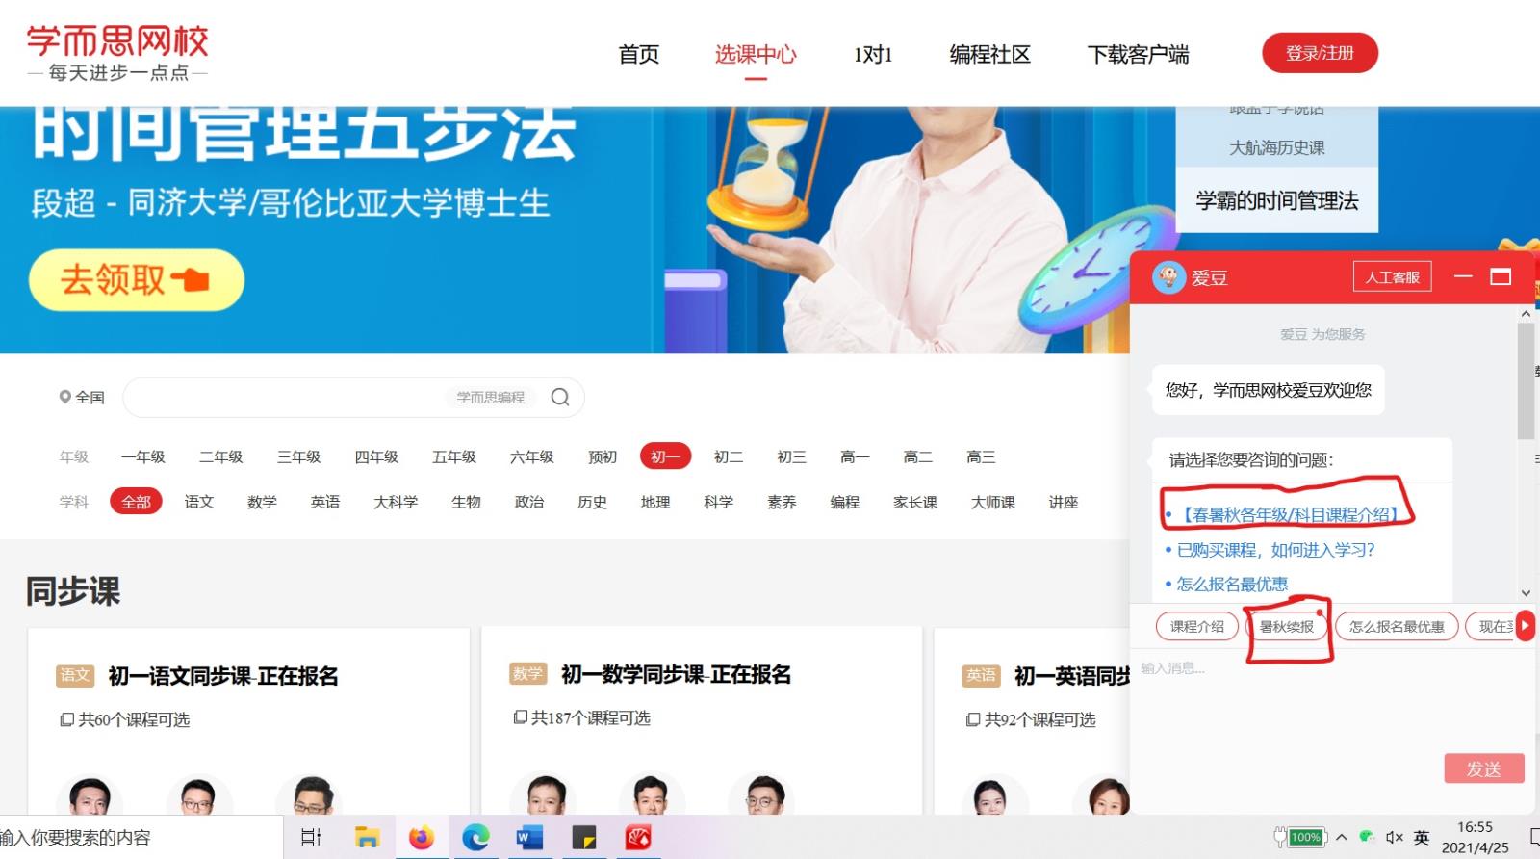
Task: Select subject filter 讲座
Action: pos(1064,502)
